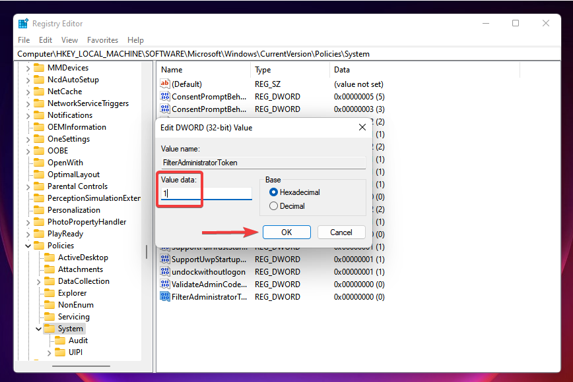Select the PerceptionSimulationExter tree item
Viewport: 573px width, 382px height.
coord(94,198)
